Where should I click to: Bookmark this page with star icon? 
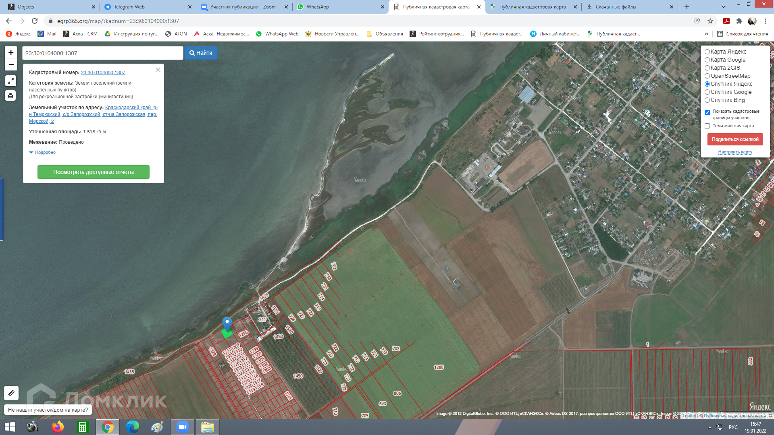tap(710, 21)
